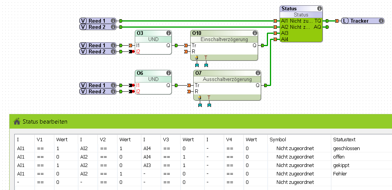The width and height of the screenshot is (392, 190).
Task: Click info icon of Reed 1 feeding O6
Action: point(113,85)
